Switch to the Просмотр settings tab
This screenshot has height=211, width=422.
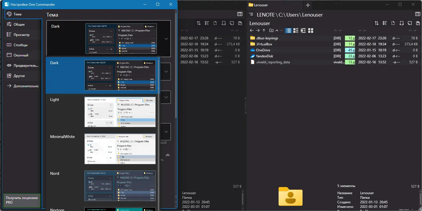coord(21,35)
